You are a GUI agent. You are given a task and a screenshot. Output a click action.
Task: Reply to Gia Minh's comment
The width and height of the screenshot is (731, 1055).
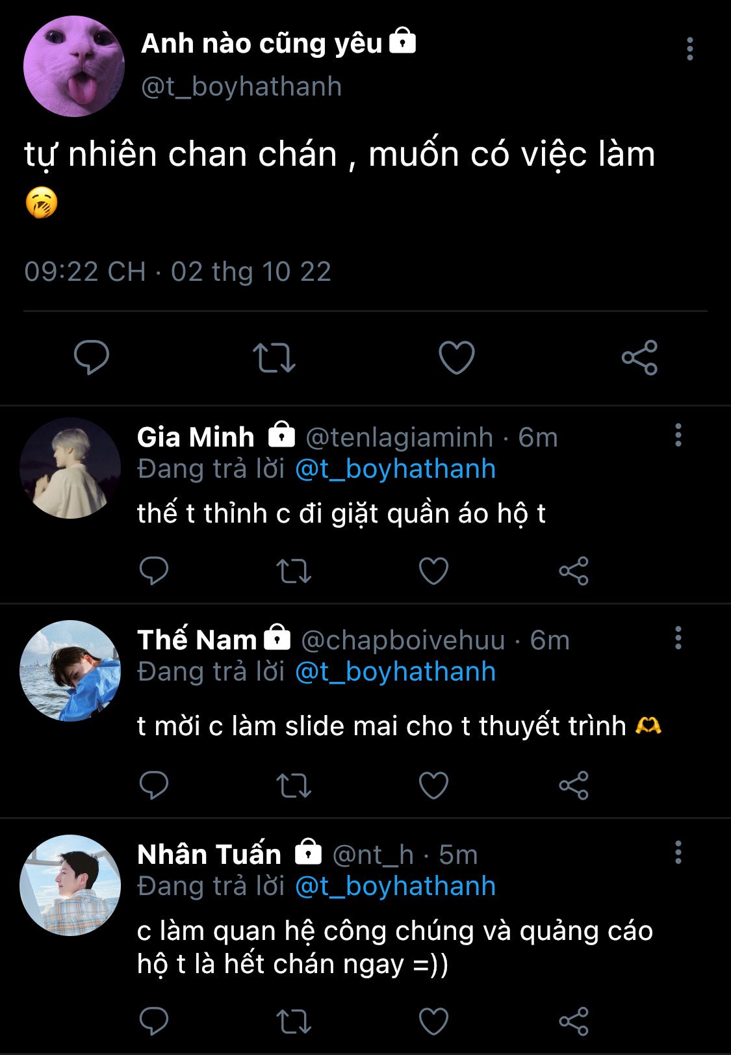coord(154,571)
